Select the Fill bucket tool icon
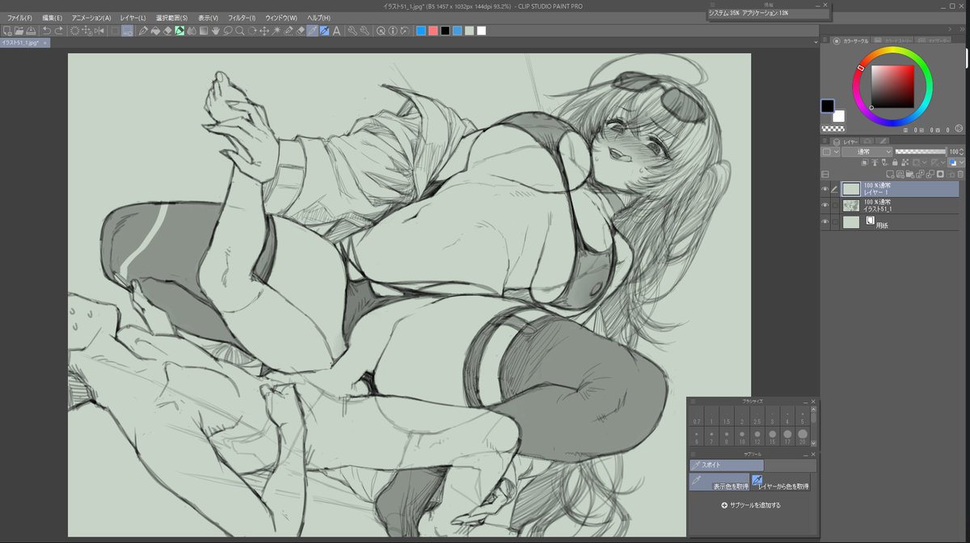Screen dimensions: 970x543 [x=155, y=31]
